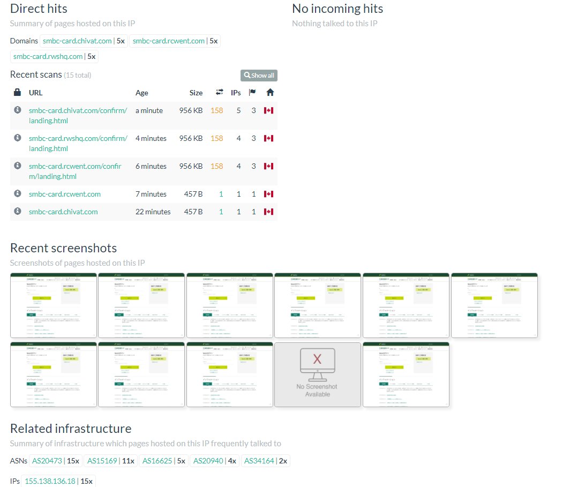Open fifth screenshot thumbnail in top row

click(x=406, y=305)
